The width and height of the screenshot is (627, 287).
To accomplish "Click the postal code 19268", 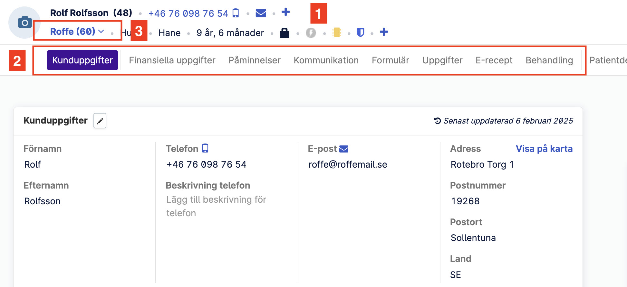I will tap(465, 201).
